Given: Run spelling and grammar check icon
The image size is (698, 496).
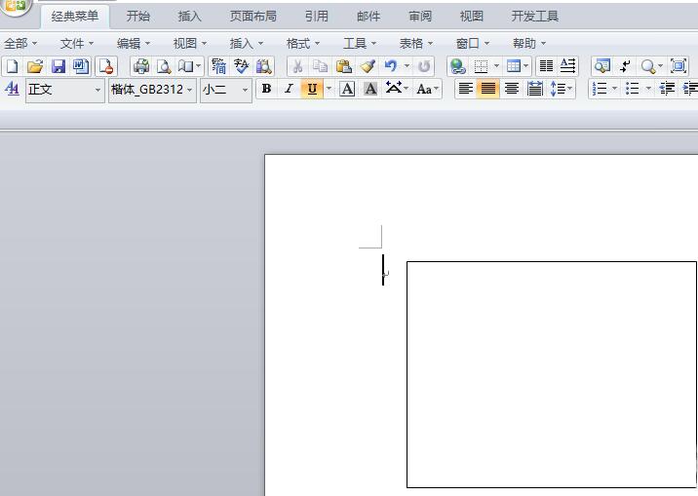Looking at the screenshot, I should coord(241,66).
